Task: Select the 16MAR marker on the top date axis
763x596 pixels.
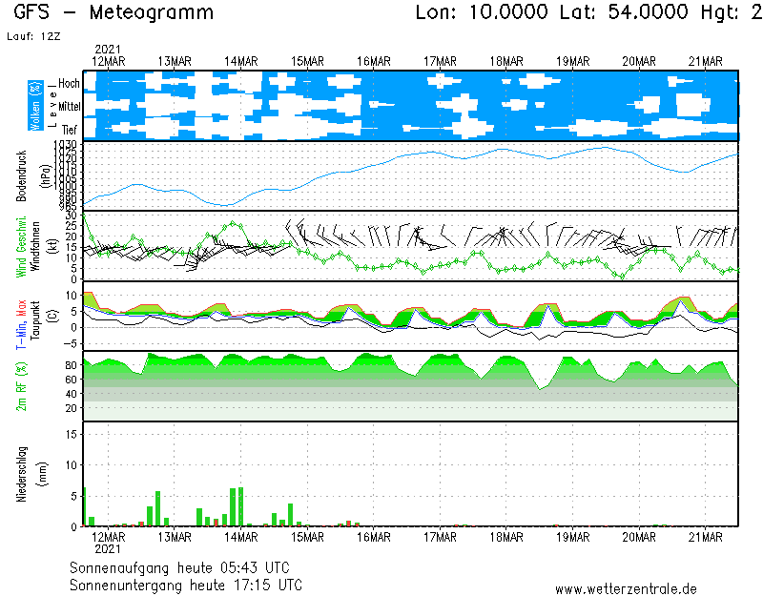Action: pyautogui.click(x=374, y=61)
